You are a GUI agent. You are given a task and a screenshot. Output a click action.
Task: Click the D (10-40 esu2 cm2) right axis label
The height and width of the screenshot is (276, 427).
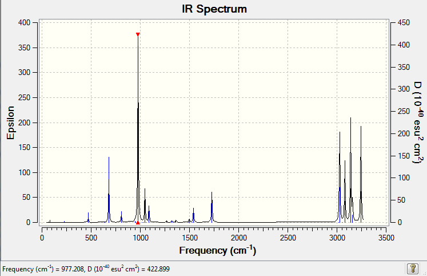[x=418, y=122]
